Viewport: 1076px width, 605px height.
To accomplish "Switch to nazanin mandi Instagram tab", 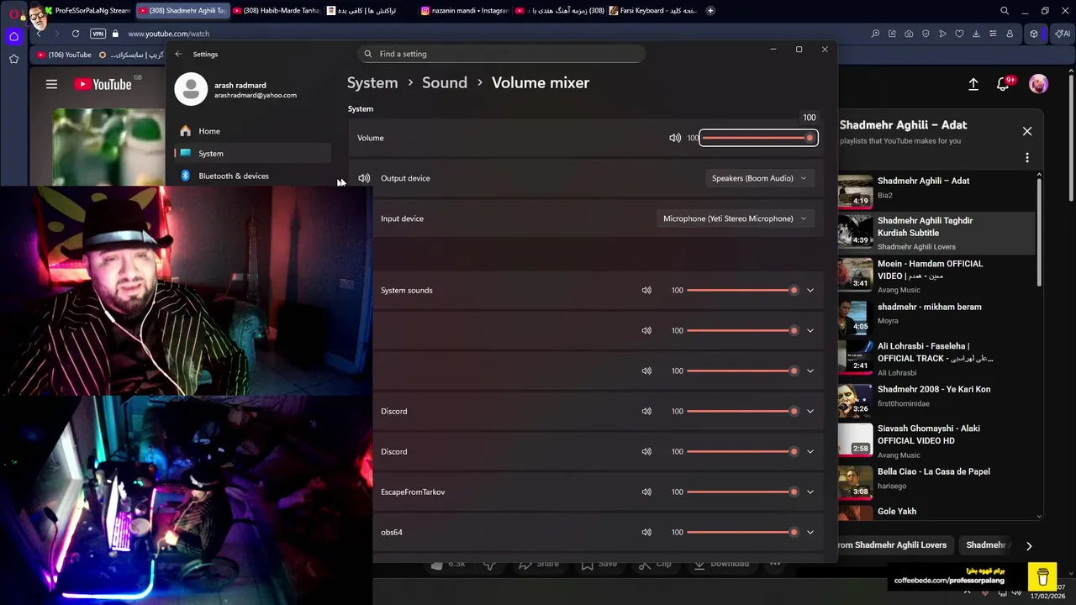I will point(464,11).
